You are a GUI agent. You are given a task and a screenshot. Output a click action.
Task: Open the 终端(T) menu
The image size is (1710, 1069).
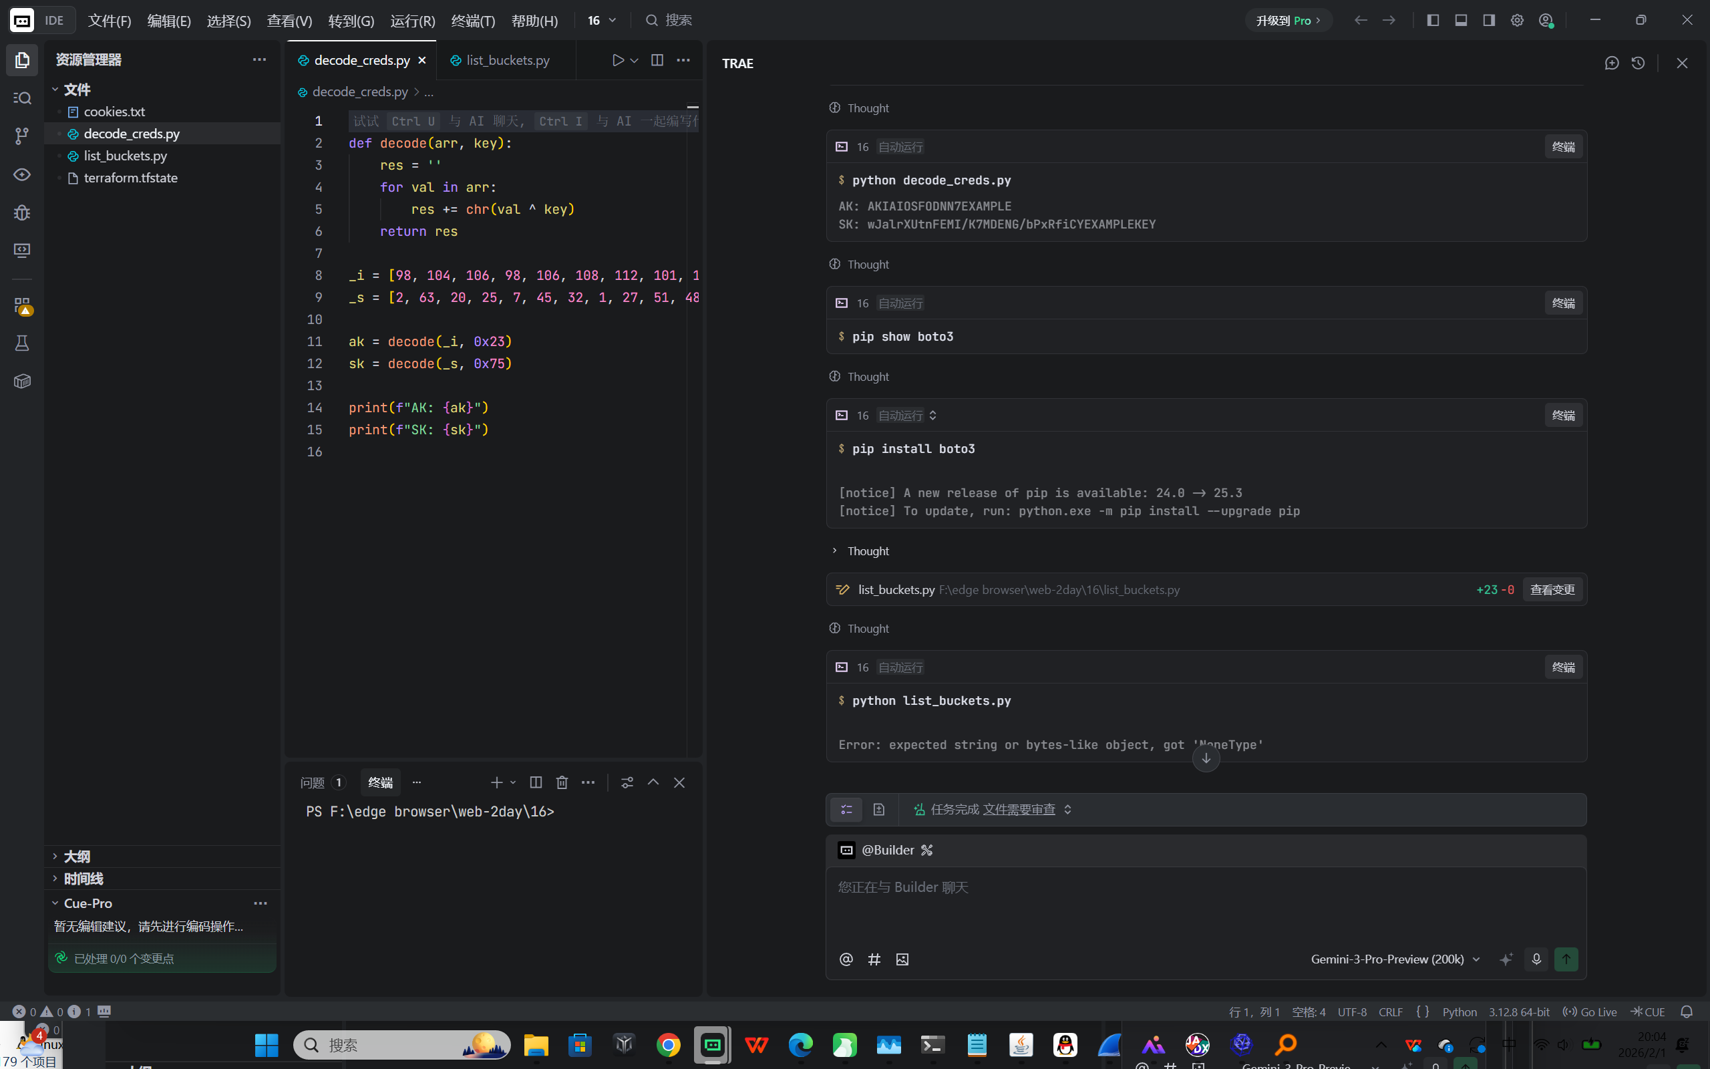473,21
